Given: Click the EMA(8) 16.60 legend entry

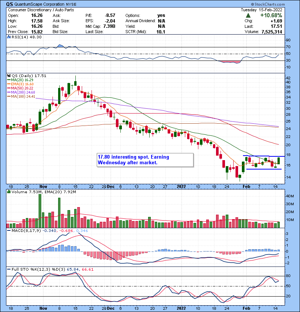Looking at the screenshot, I should point(21,84).
